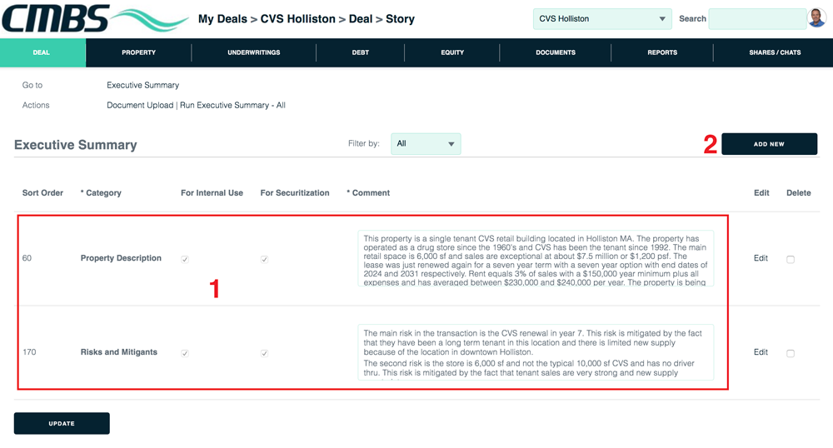Viewport: 833px width, 448px height.
Task: Toggle For Securitization on Risks and Mitigants
Action: click(x=264, y=353)
